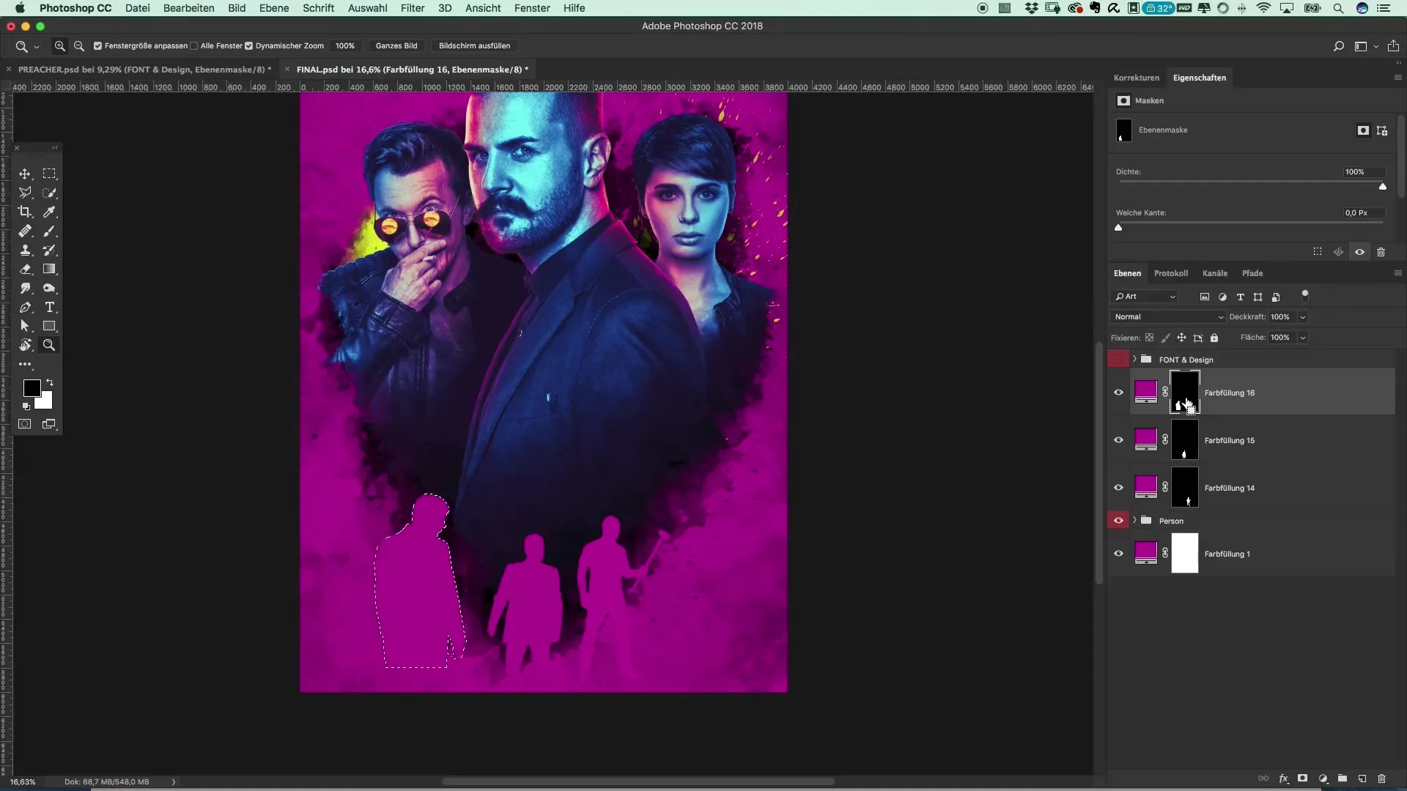
Task: Select the Pen tool
Action: [x=25, y=307]
